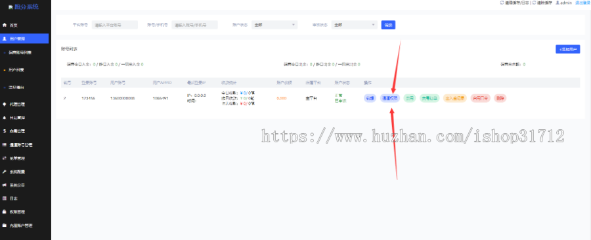591x240 pixels.
Task: Click the orange 出入金记录 button
Action: (x=455, y=98)
